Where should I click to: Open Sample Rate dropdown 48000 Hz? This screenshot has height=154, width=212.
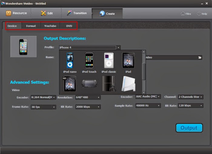coord(148,106)
